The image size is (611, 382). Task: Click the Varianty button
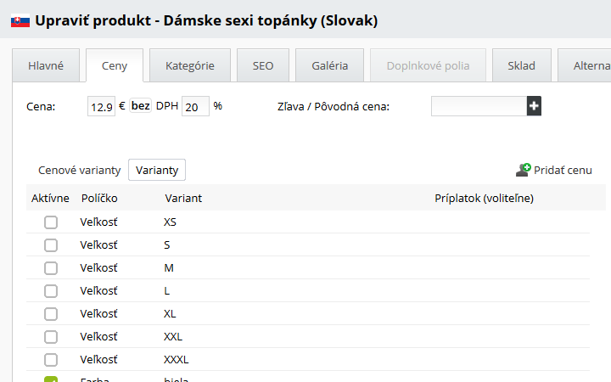pyautogui.click(x=157, y=170)
